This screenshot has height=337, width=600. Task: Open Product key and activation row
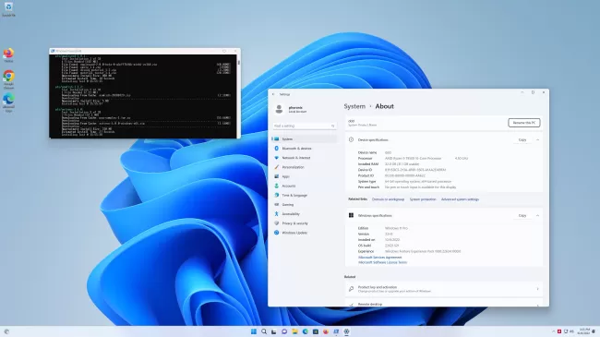(x=444, y=289)
